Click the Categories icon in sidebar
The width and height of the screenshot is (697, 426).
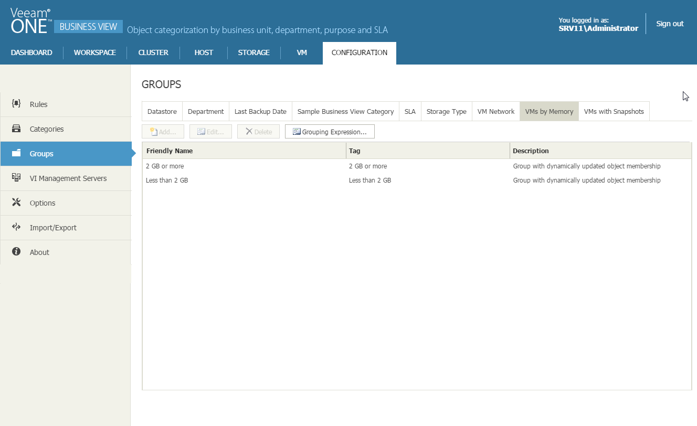[x=16, y=129]
